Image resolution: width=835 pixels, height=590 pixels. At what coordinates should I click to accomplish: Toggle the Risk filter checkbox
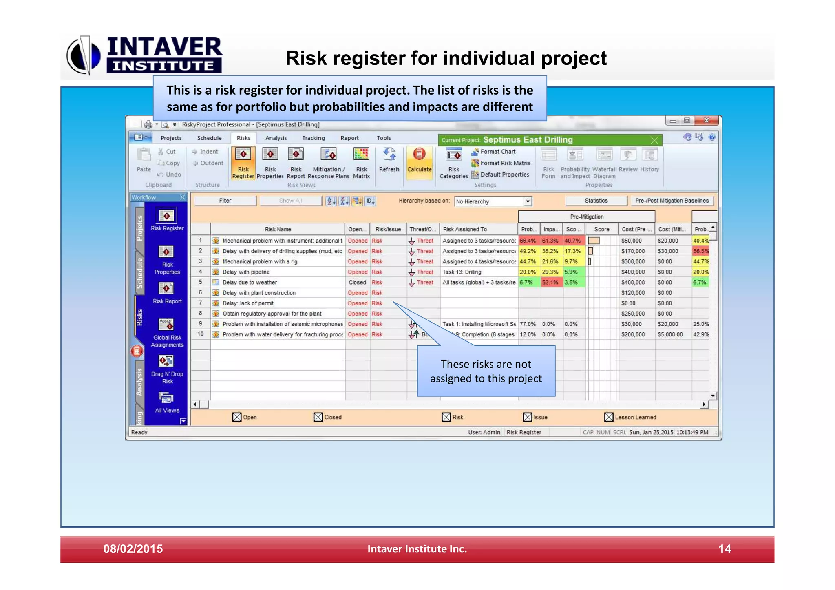446,417
